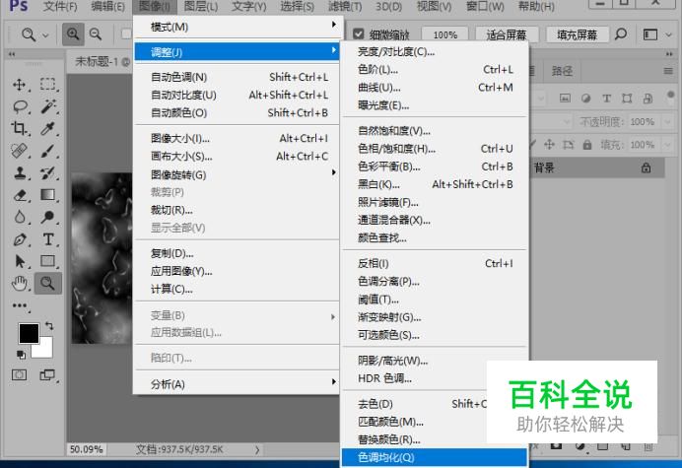Viewport: 682px width, 468px height.
Task: Select the Hand tool
Action: click(20, 284)
